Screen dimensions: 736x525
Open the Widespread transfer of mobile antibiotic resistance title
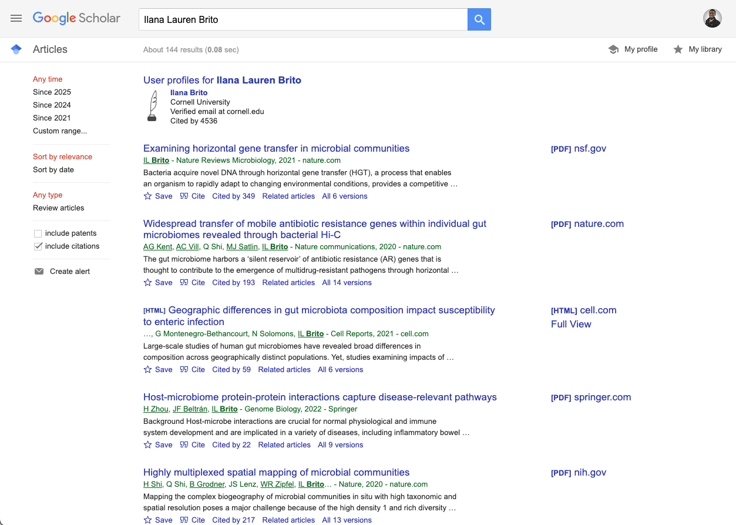[315, 229]
